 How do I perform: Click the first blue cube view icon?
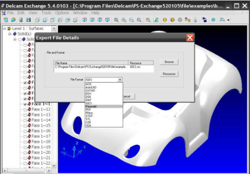[x=85, y=20]
